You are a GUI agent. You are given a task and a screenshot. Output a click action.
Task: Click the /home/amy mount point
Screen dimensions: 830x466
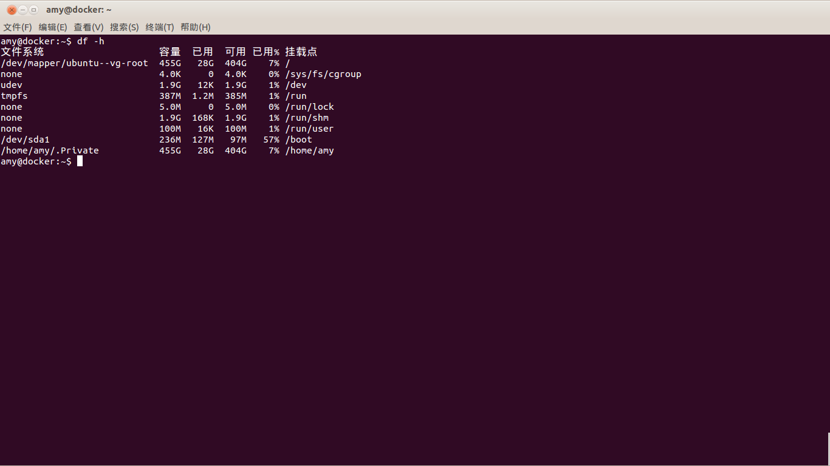point(310,150)
